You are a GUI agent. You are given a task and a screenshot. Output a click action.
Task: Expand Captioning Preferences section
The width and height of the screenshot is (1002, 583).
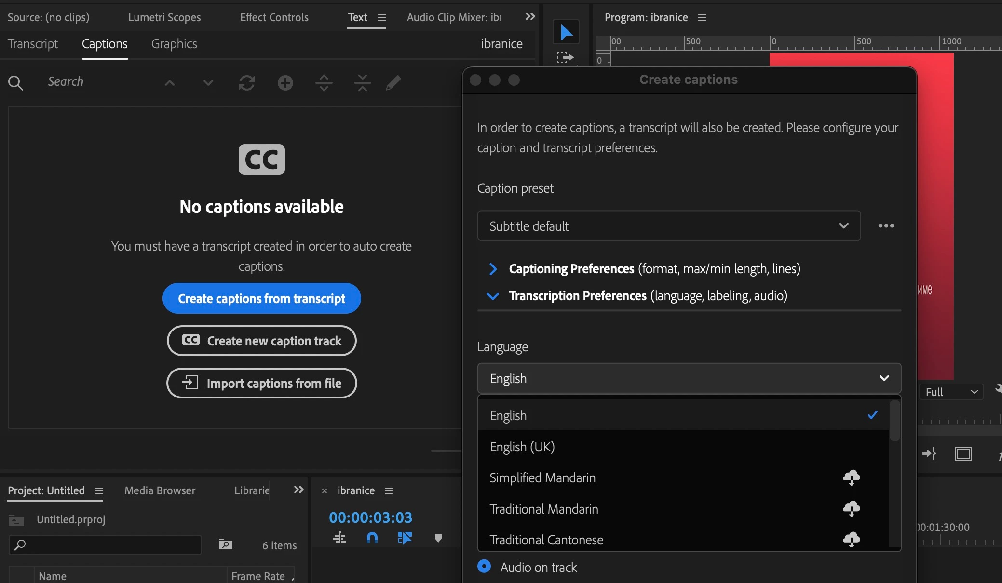tap(493, 269)
